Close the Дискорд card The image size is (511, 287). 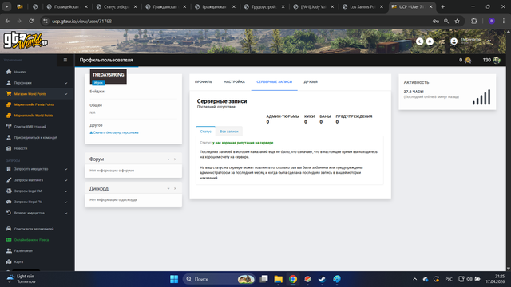176,189
